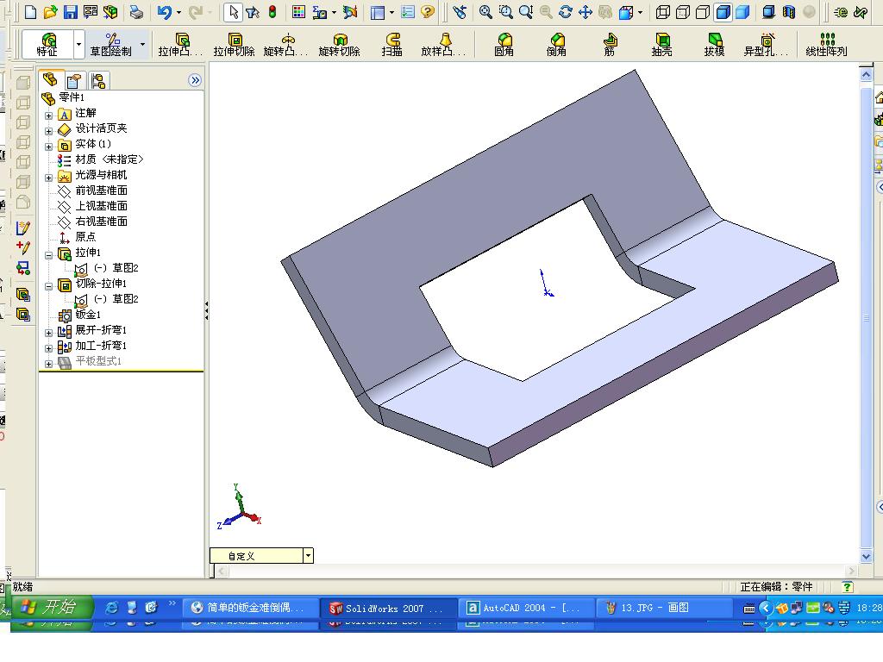
Task: Switch to Wireframe display style
Action: click(663, 12)
